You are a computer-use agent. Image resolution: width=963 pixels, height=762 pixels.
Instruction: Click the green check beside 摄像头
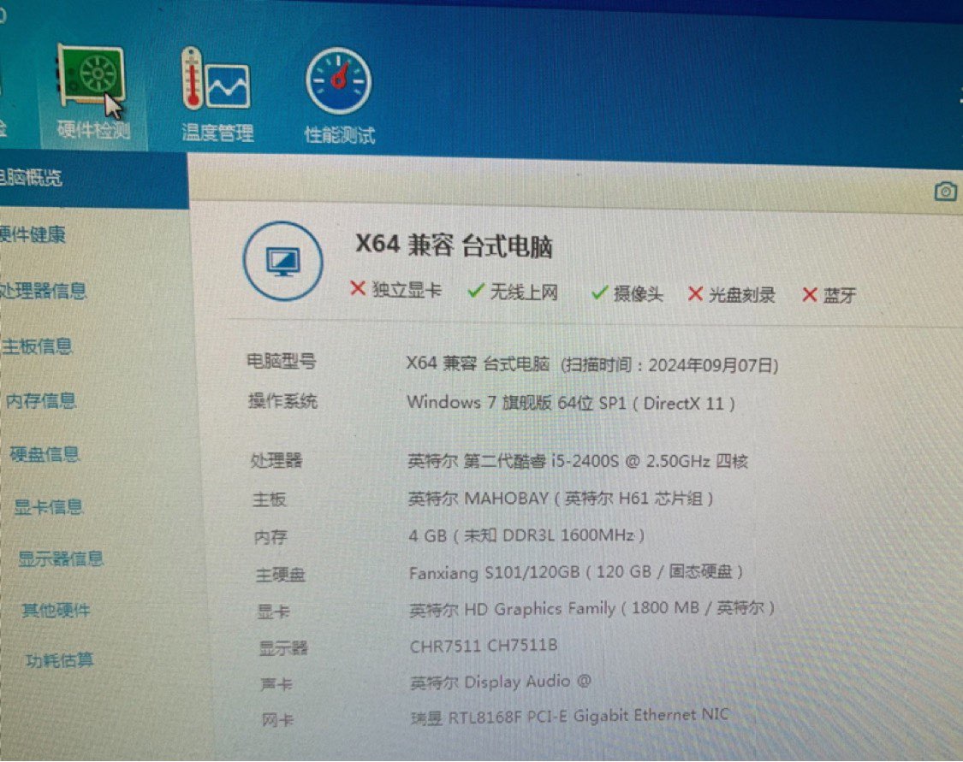600,292
